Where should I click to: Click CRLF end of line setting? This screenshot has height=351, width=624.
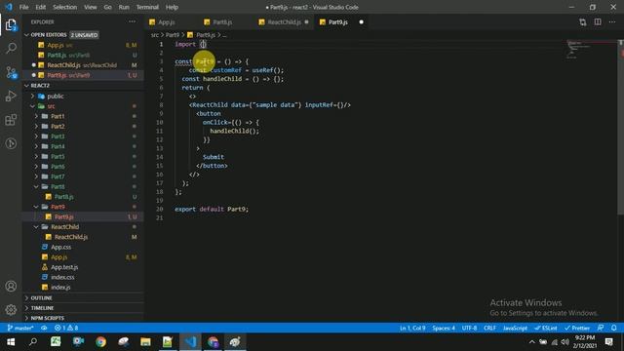coord(489,328)
